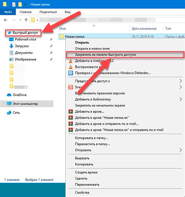This screenshot has height=197, width=185.
Task: Expand the Отправить submenu arrow
Action: pos(181,150)
